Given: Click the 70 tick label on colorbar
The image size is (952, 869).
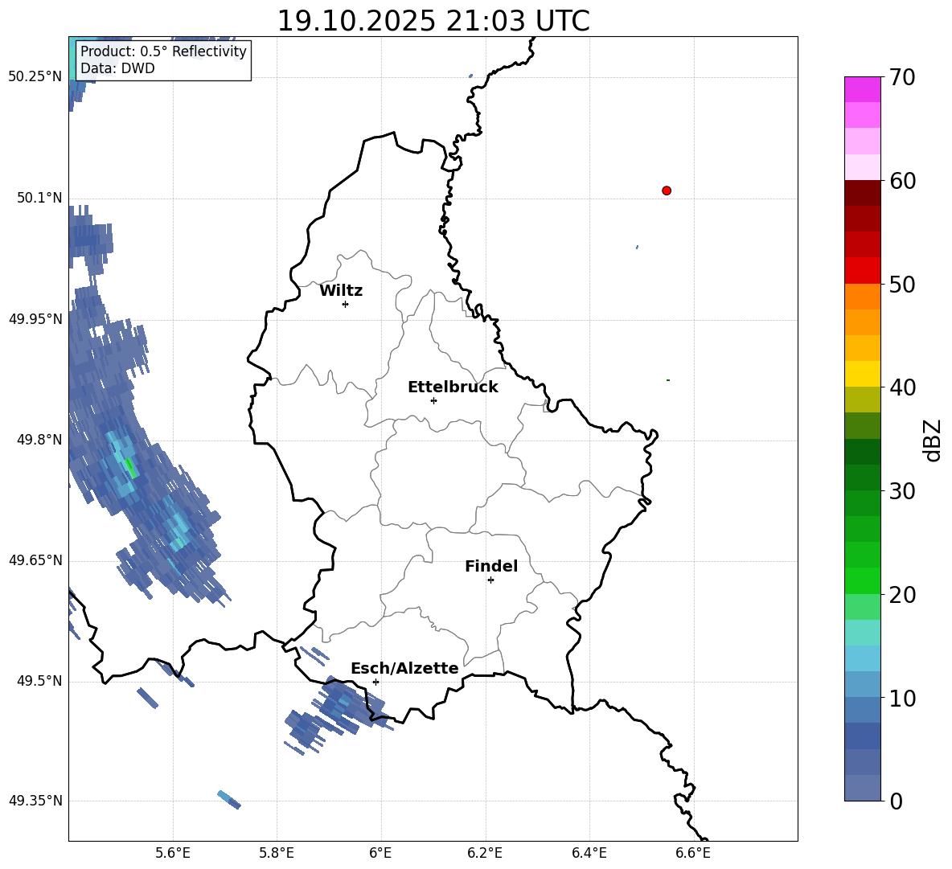Looking at the screenshot, I should pyautogui.click(x=902, y=78).
